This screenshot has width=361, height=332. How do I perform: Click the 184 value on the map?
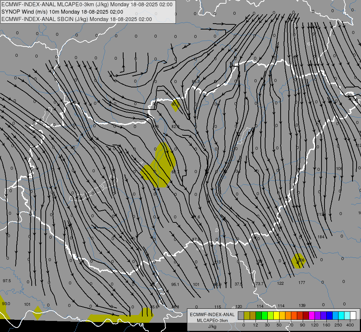coord(321,237)
